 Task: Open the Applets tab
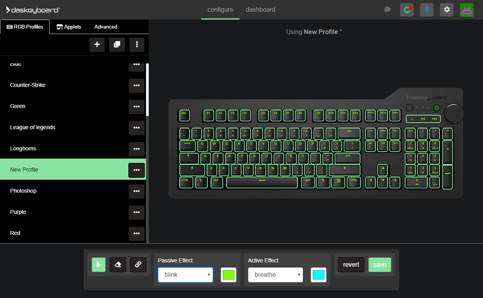(69, 27)
